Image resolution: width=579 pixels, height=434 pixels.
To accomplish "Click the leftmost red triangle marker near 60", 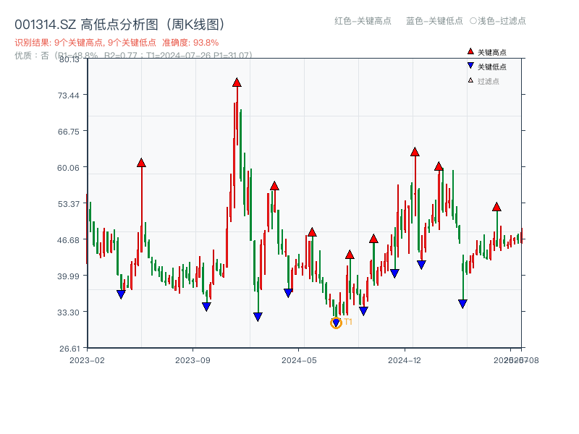I will point(140,163).
